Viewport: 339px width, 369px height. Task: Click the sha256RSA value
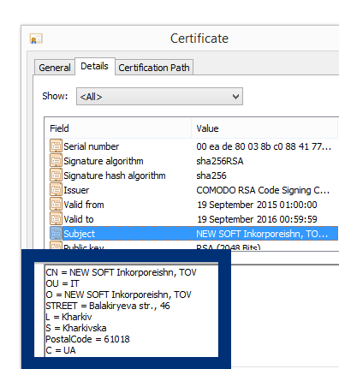pos(220,161)
